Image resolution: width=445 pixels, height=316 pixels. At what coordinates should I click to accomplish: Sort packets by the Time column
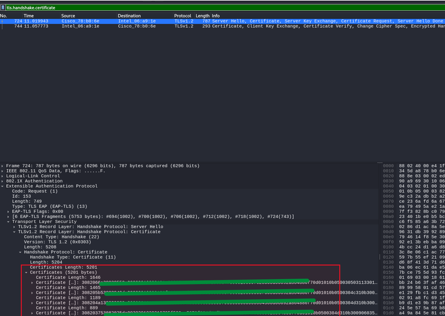[x=29, y=15]
